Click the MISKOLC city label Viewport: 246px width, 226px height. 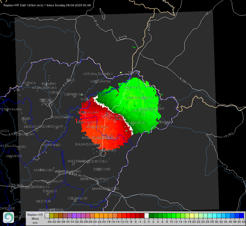[46, 100]
